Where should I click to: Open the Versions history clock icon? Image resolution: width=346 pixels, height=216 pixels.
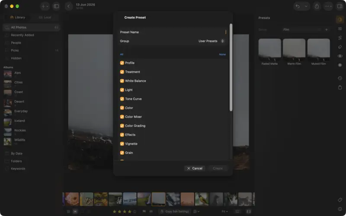[x=340, y=78]
